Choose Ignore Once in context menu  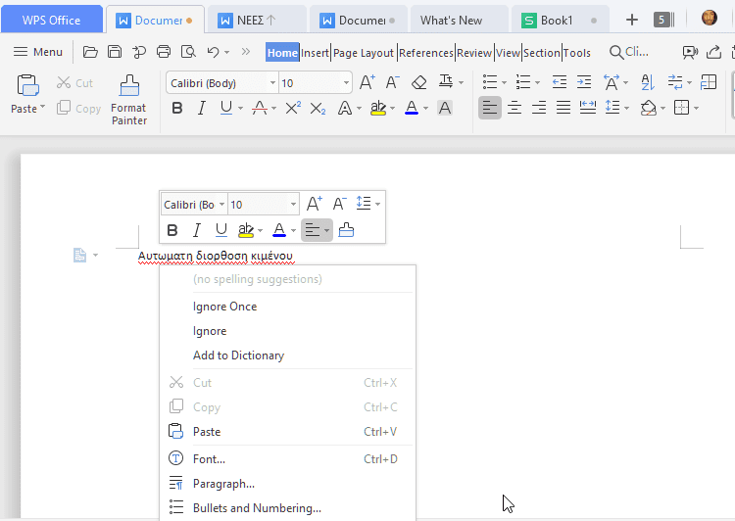click(x=287, y=307)
